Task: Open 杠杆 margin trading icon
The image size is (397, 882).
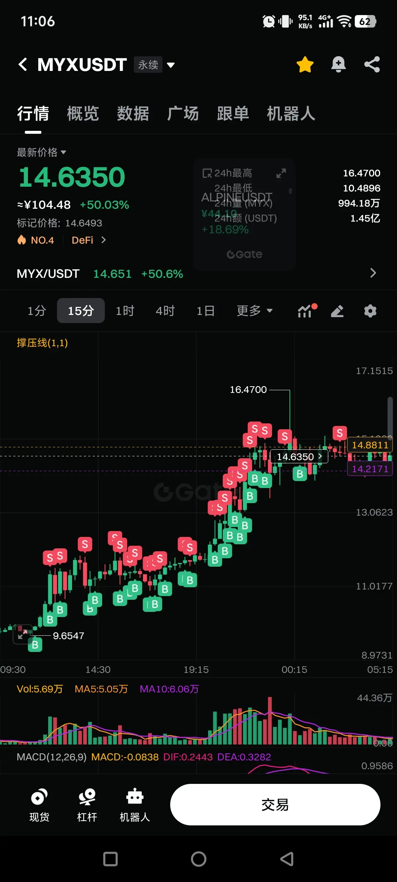Action: pyautogui.click(x=87, y=805)
